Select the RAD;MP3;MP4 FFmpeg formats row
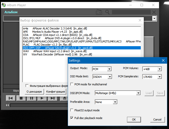169x129 pixels. tap(82, 41)
